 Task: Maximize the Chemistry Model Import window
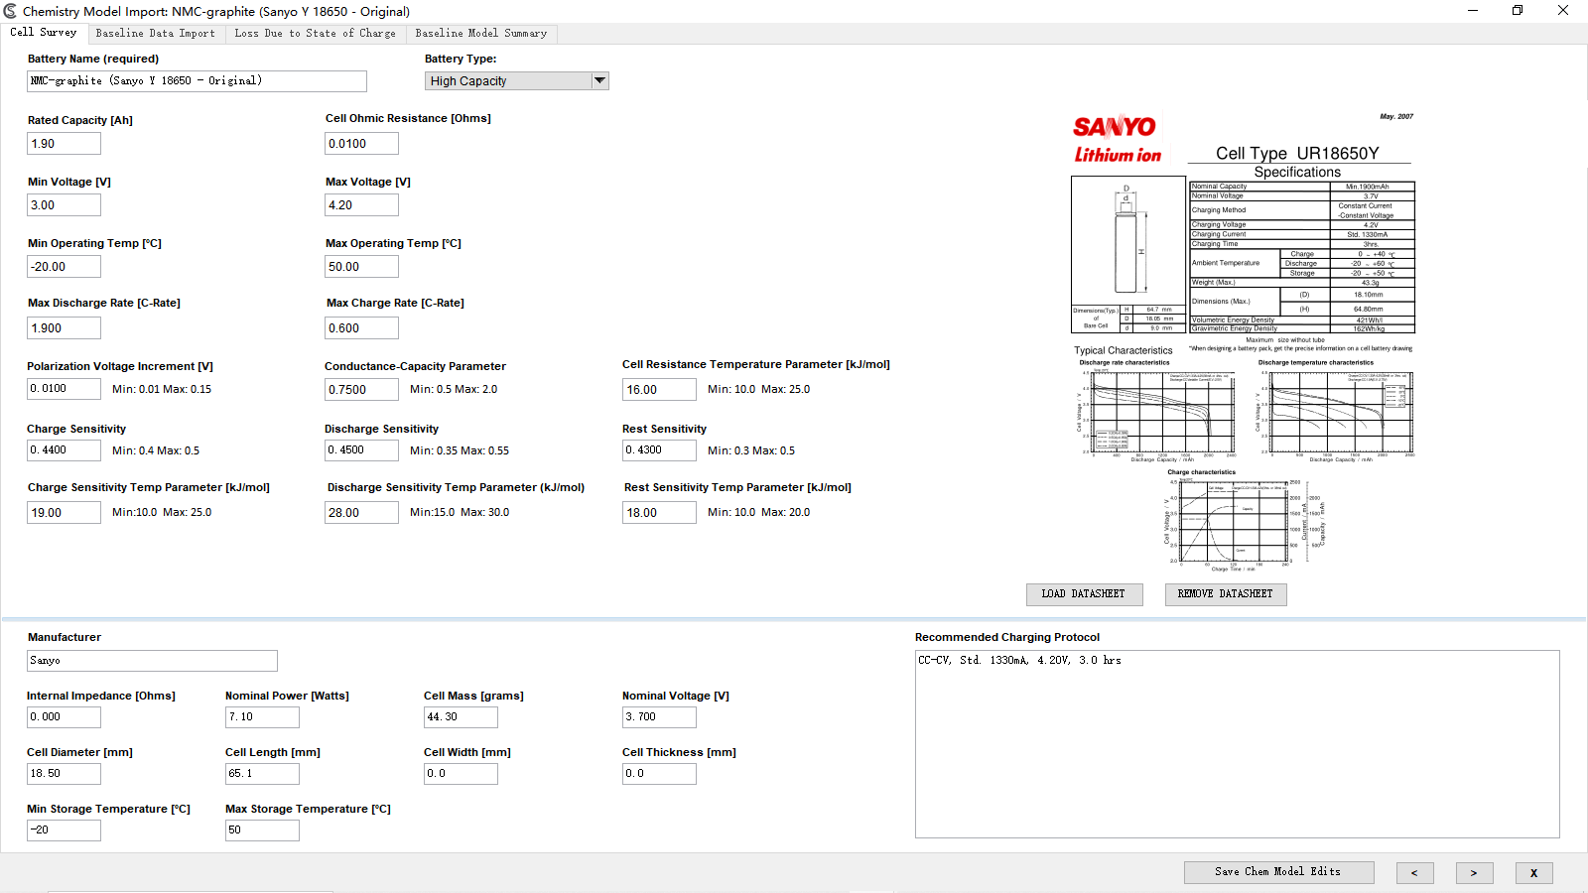1517,11
